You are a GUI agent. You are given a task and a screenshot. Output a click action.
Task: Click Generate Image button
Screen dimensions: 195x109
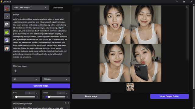[x=41, y=86]
